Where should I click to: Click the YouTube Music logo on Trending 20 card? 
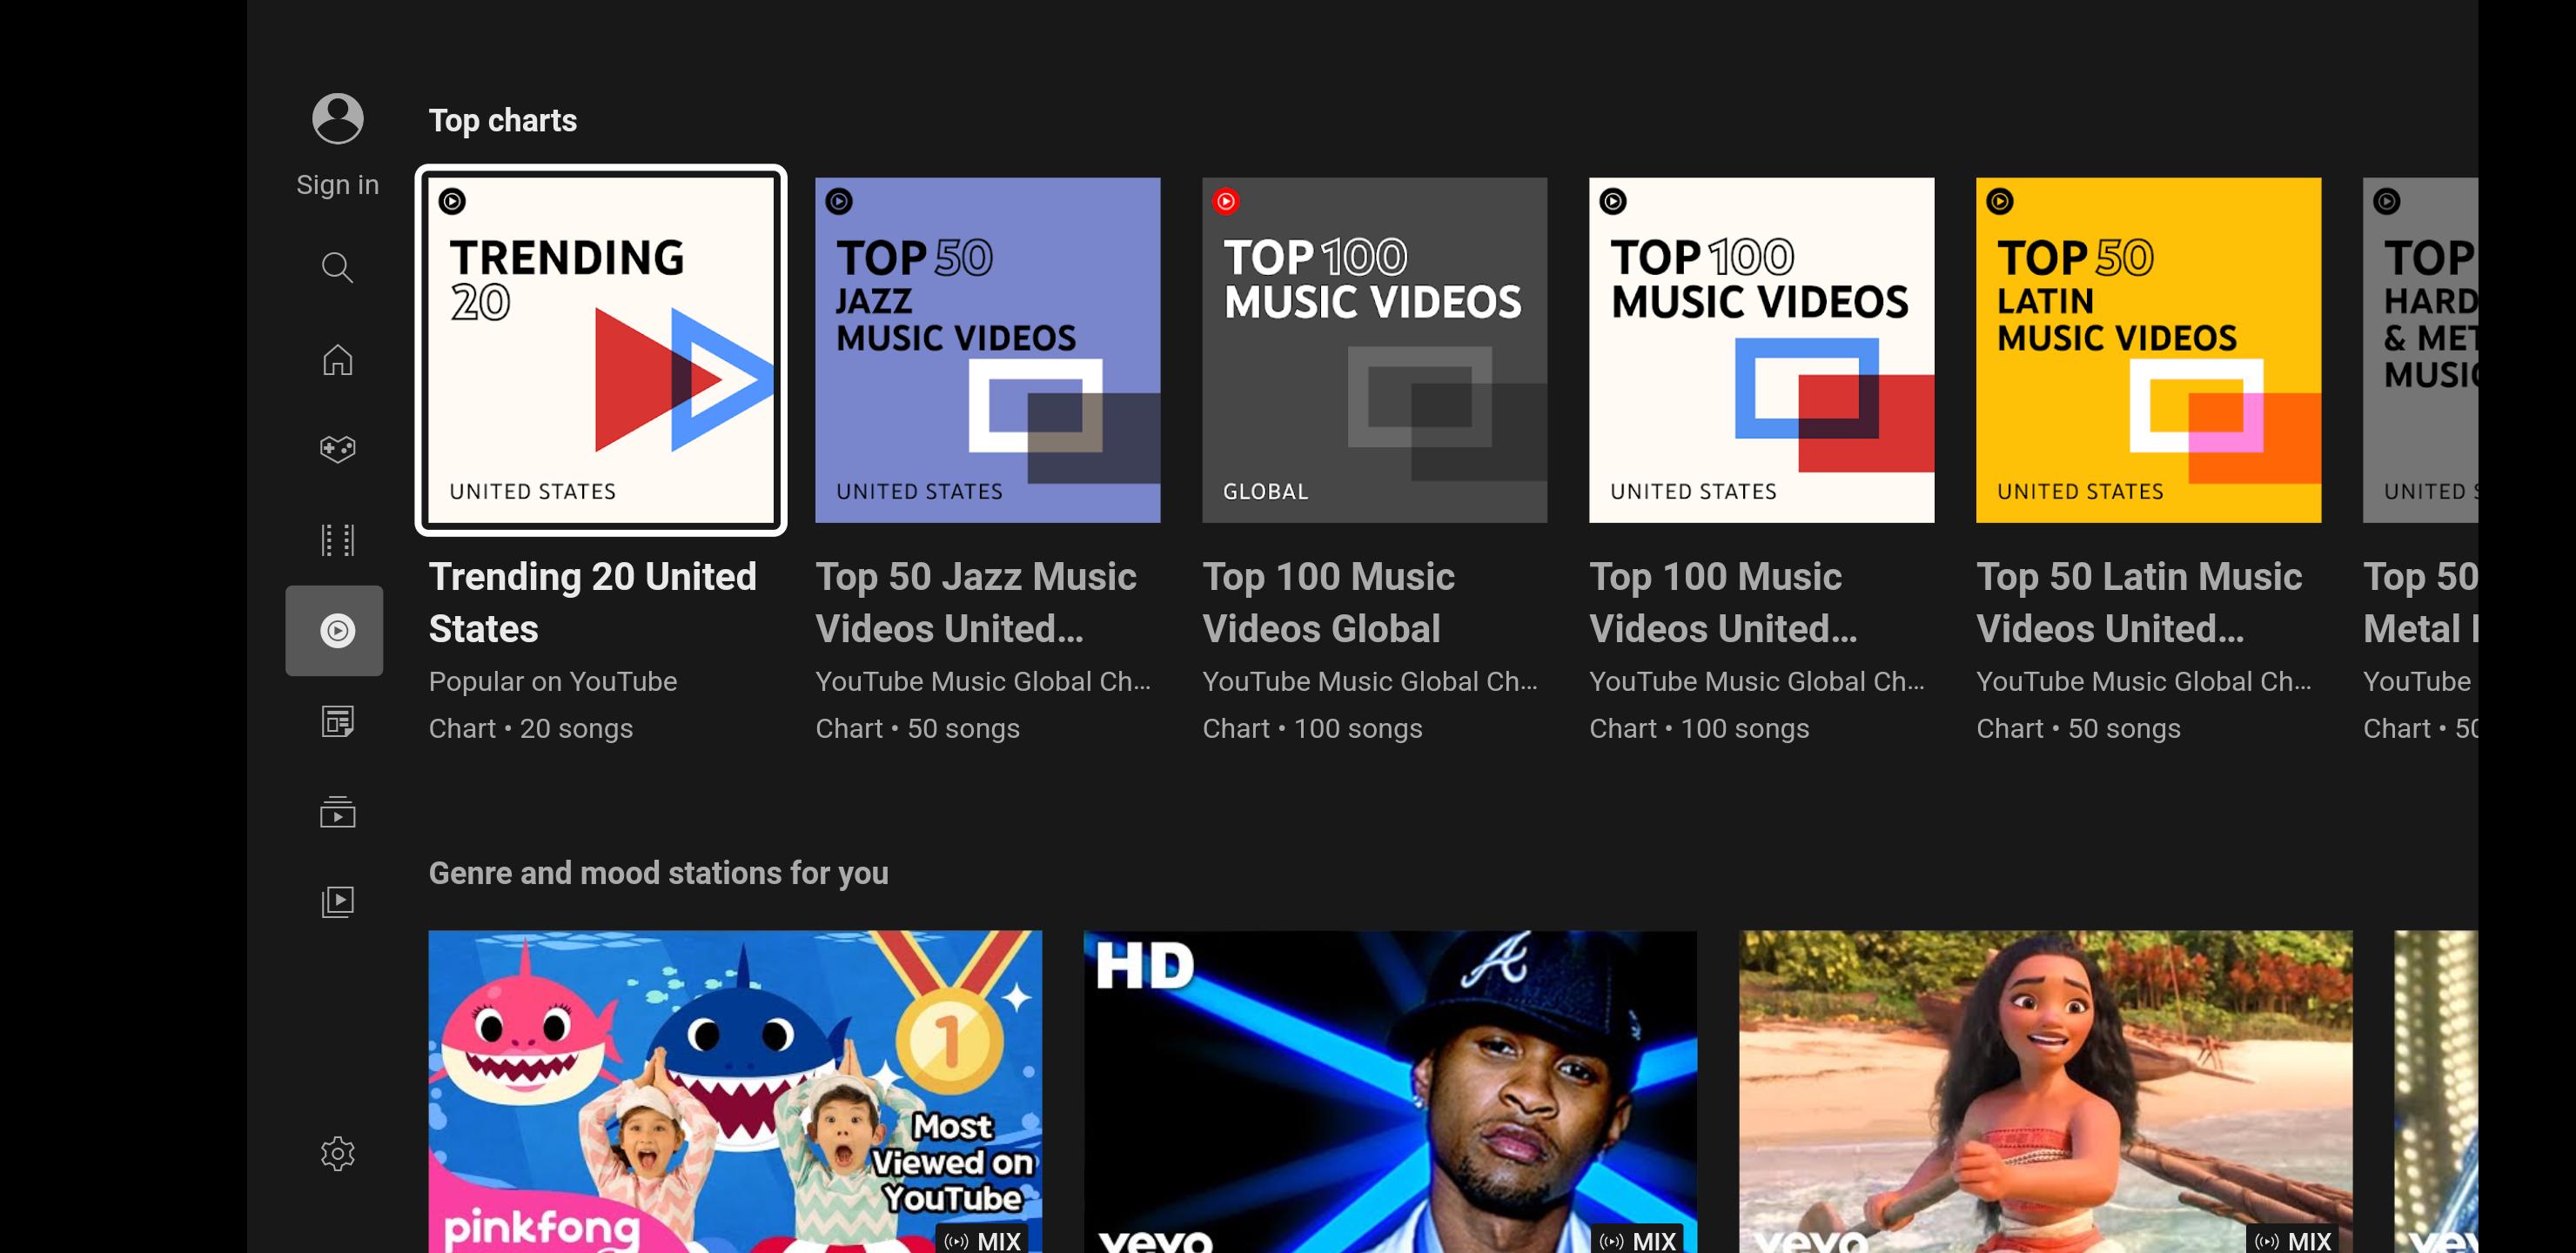(x=452, y=202)
